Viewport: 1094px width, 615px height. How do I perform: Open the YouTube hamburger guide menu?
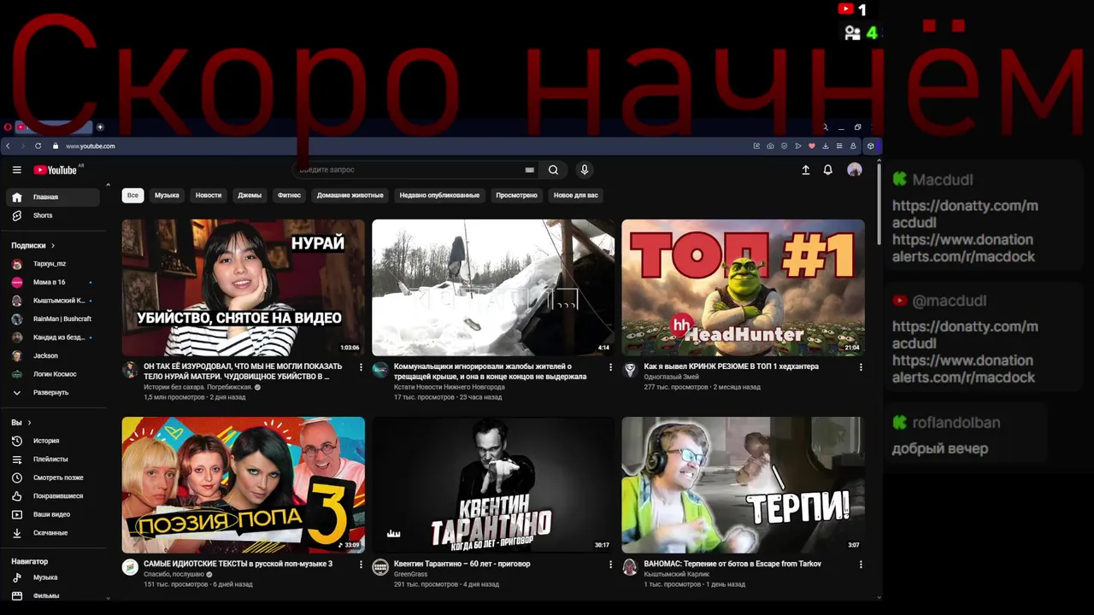coord(16,170)
